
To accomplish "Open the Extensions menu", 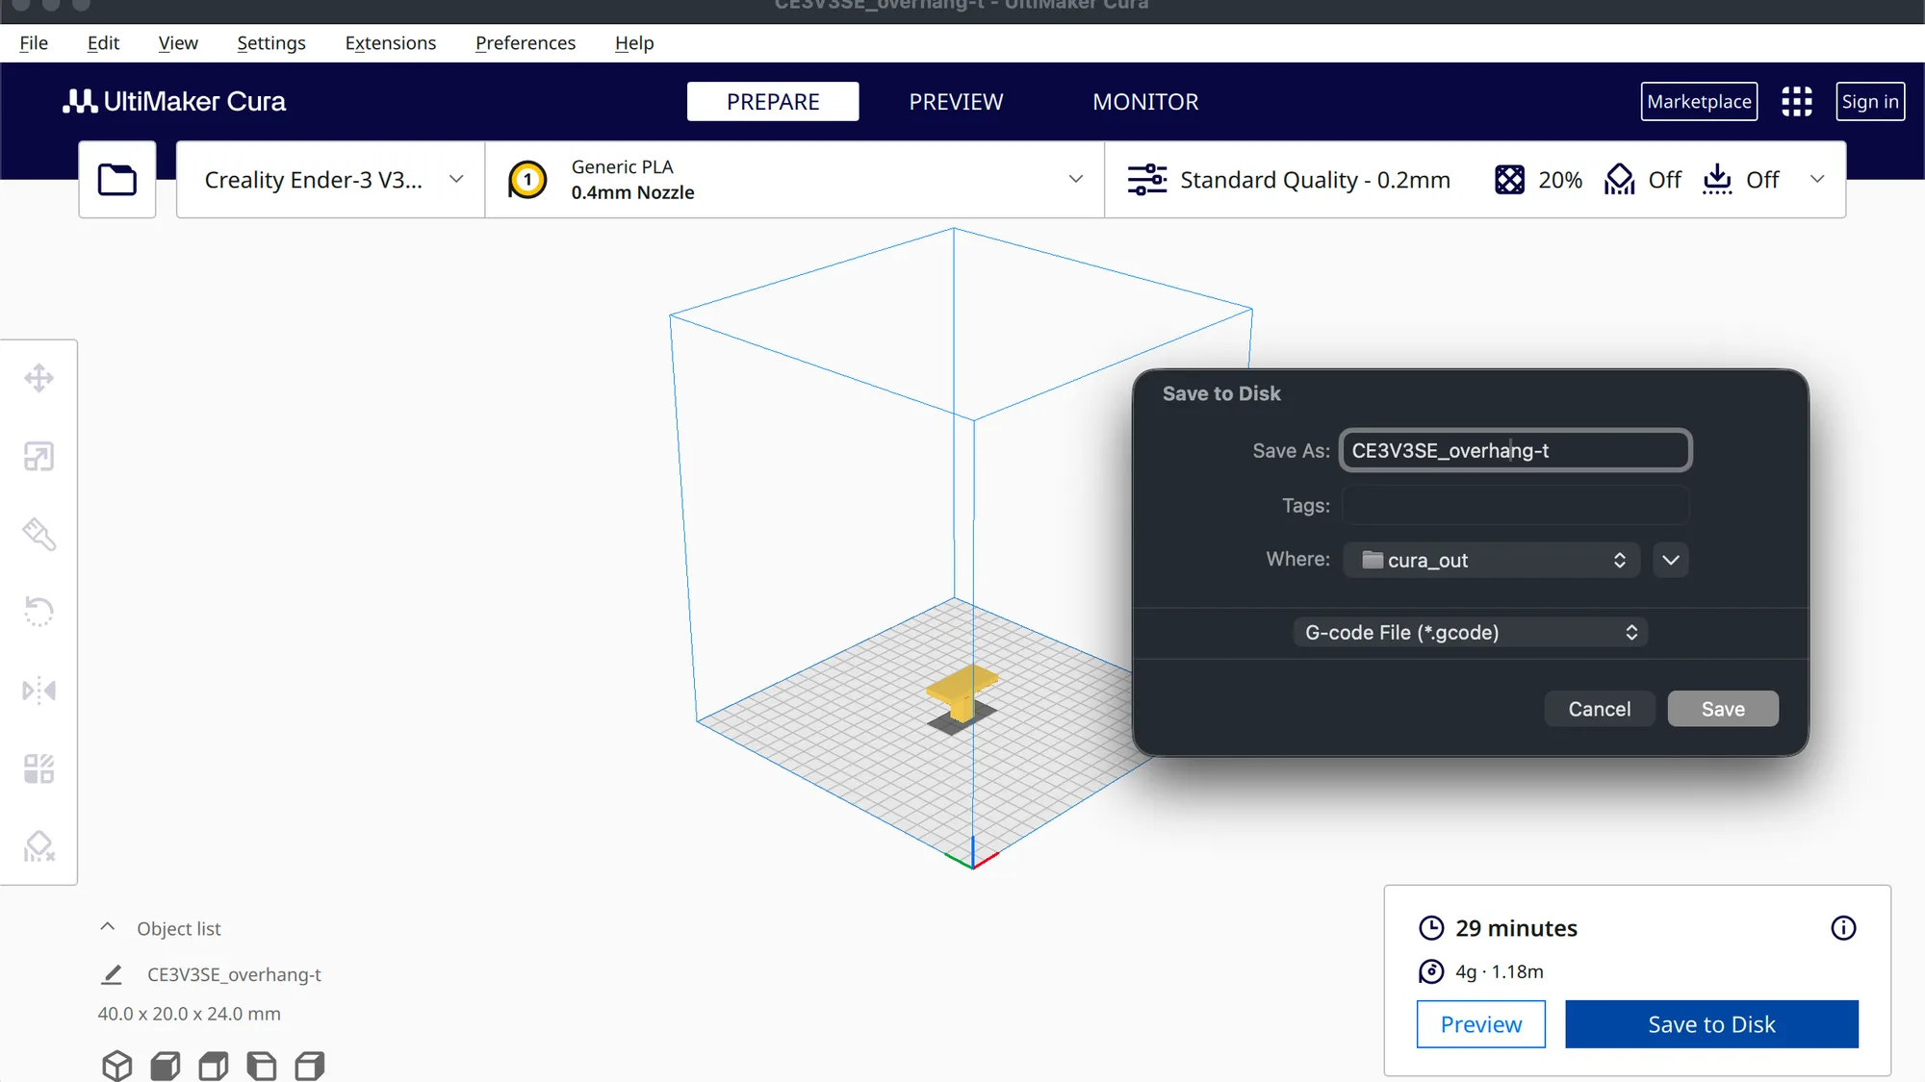I will pyautogui.click(x=391, y=43).
